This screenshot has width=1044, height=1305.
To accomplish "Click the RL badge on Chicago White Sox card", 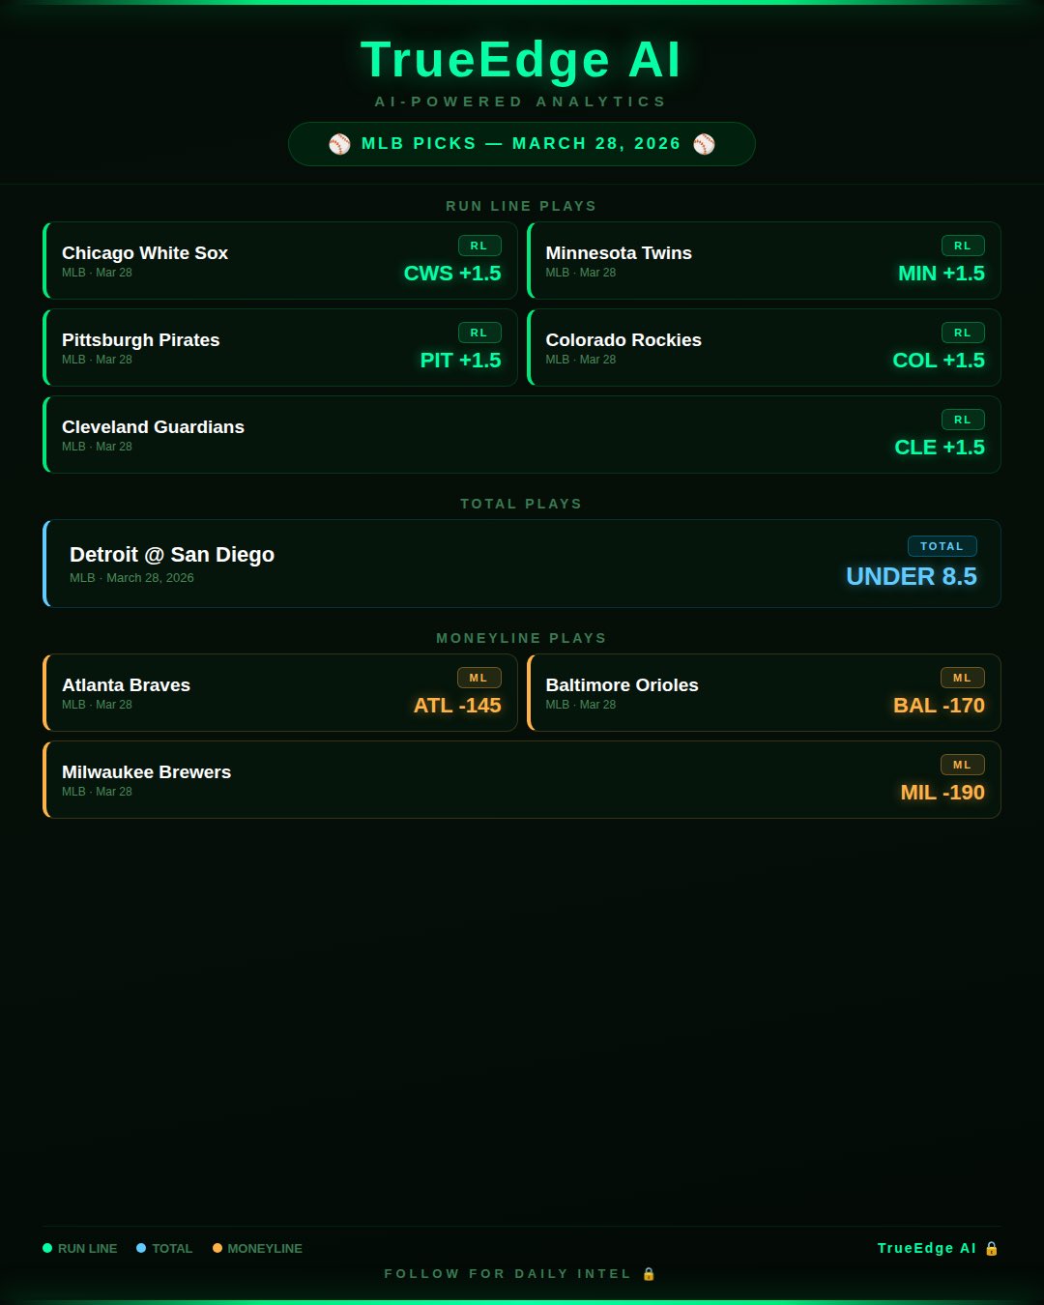I will (479, 246).
